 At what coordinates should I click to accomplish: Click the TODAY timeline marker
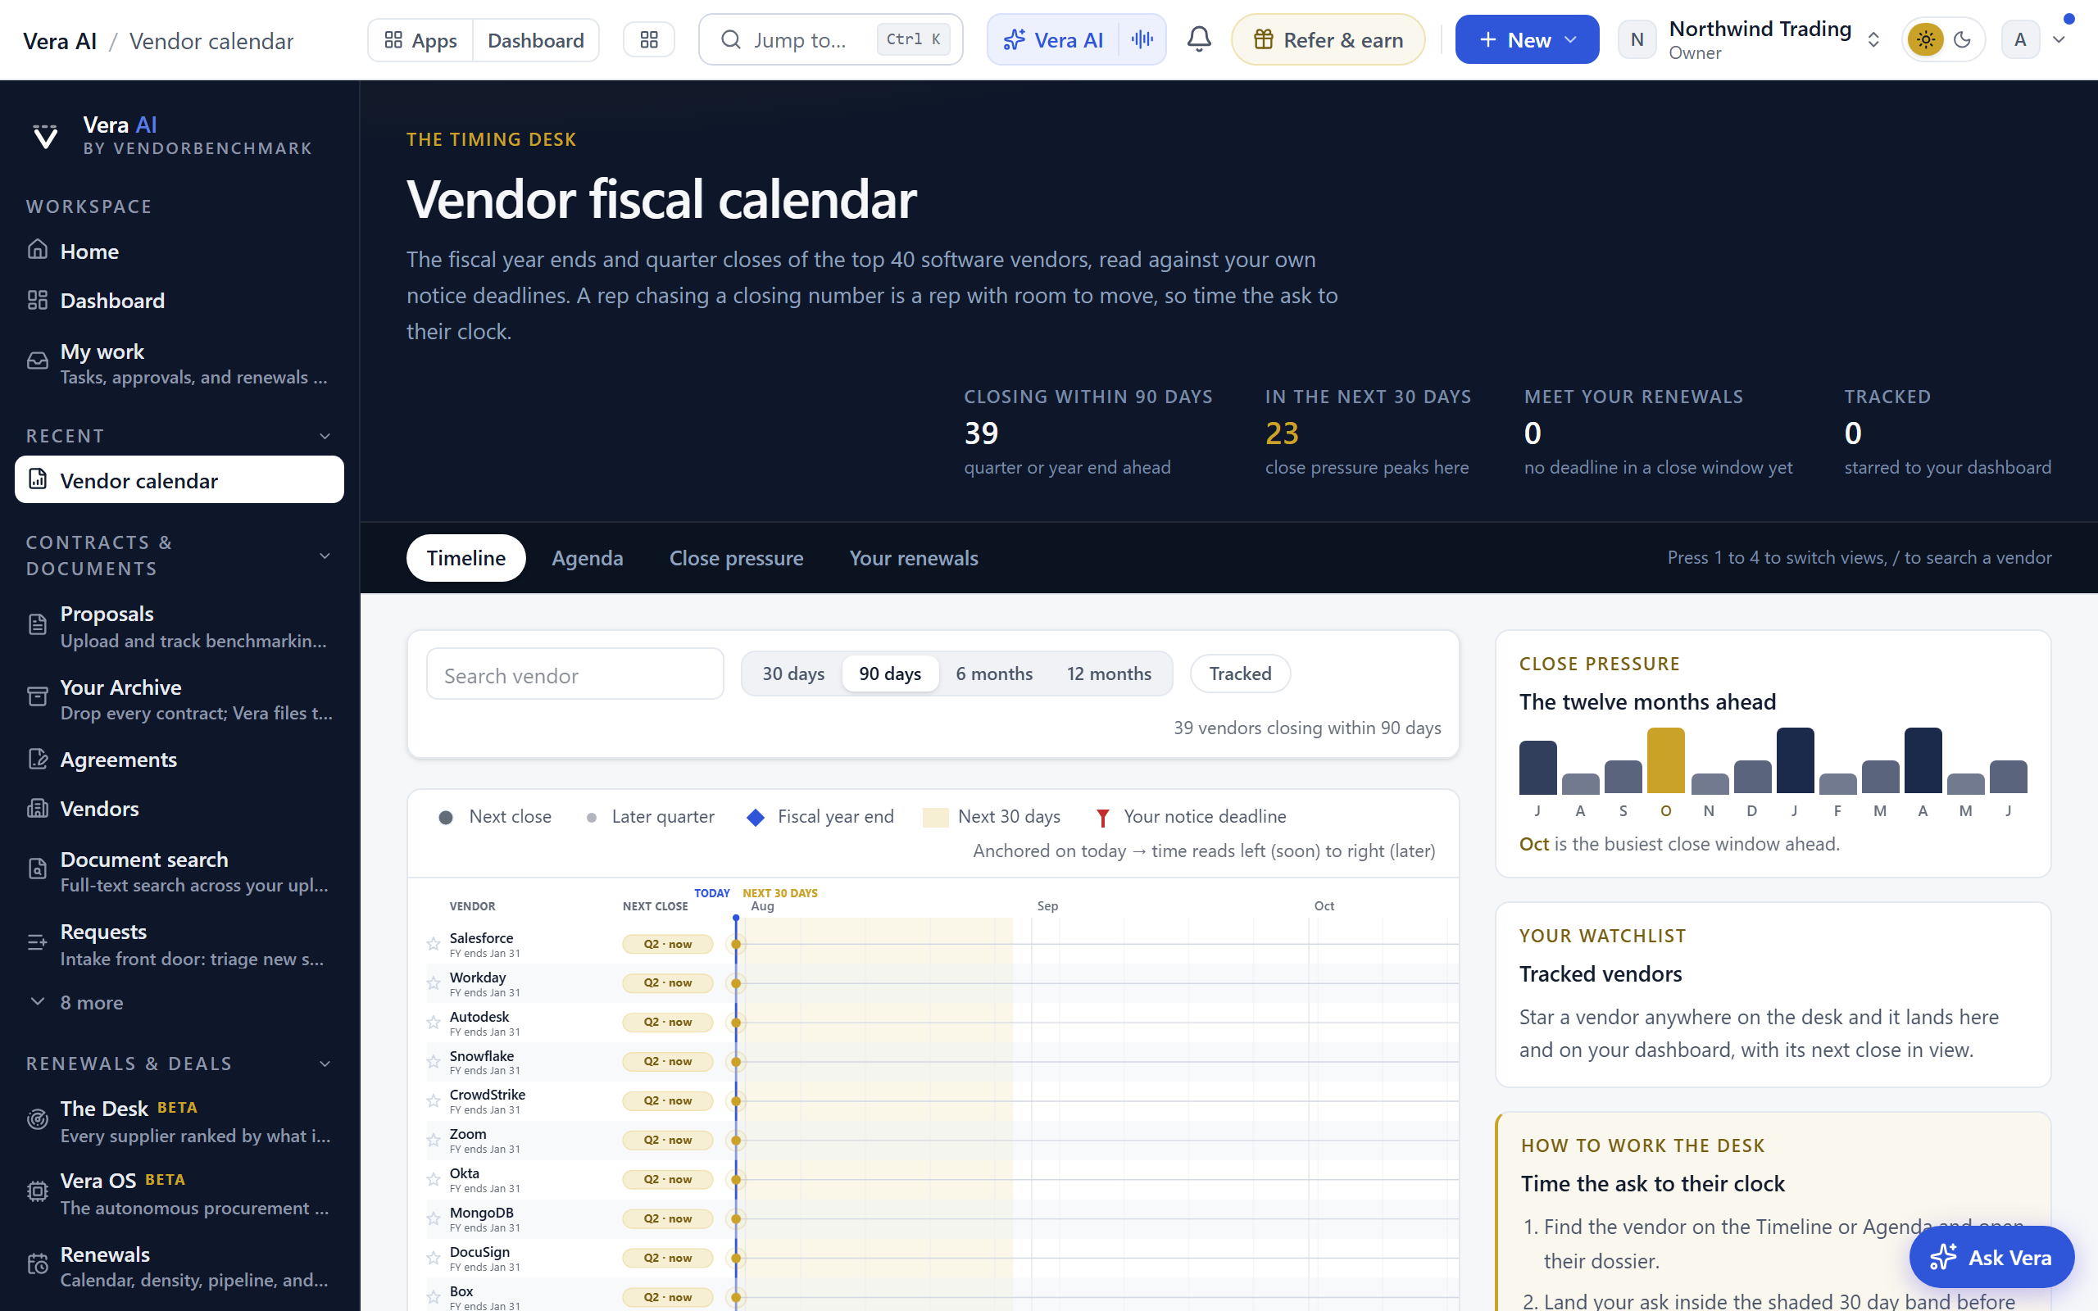(711, 893)
